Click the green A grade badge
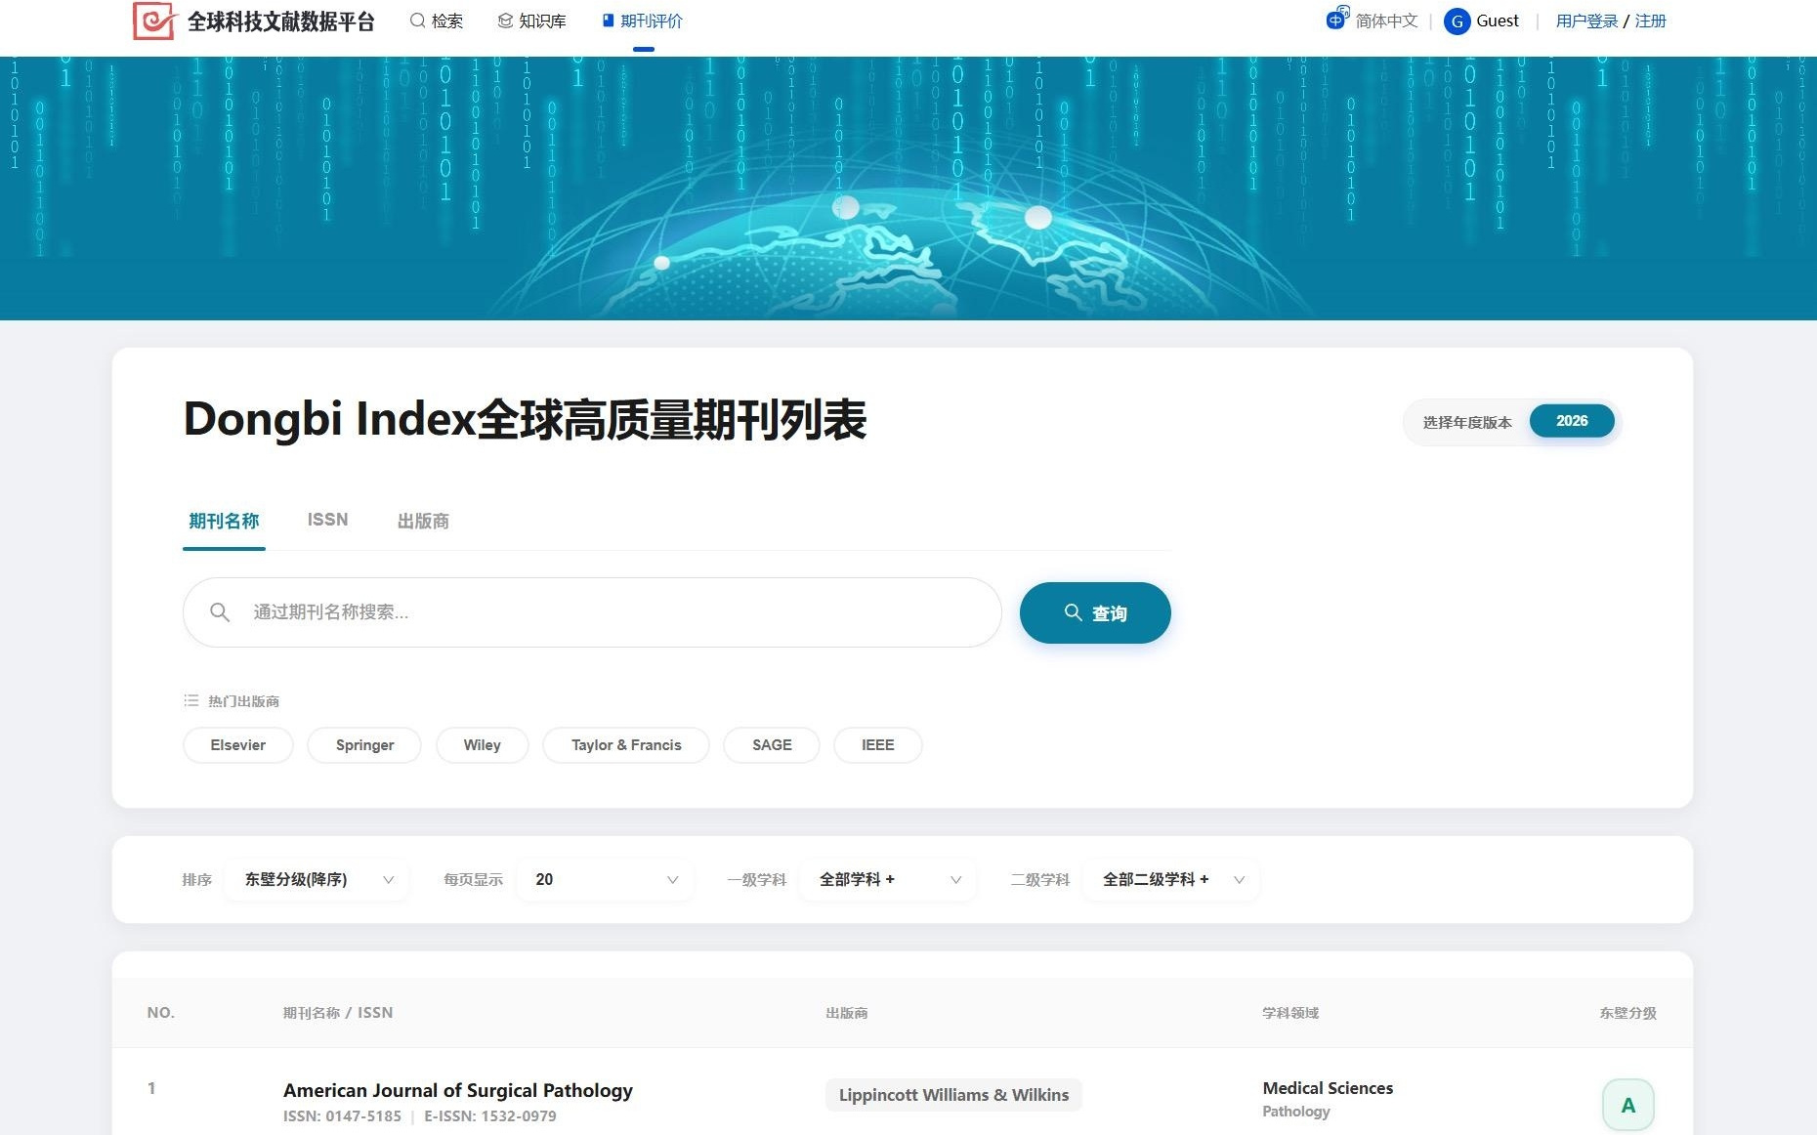 point(1627,1104)
